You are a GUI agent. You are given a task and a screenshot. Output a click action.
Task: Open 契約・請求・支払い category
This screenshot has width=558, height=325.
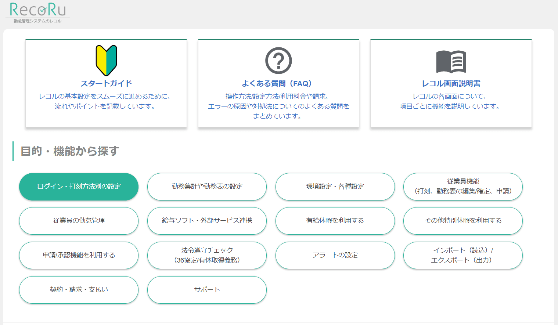pyautogui.click(x=79, y=290)
